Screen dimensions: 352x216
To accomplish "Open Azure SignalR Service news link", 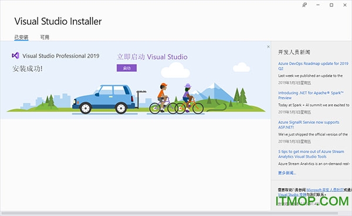I will pyautogui.click(x=309, y=124).
